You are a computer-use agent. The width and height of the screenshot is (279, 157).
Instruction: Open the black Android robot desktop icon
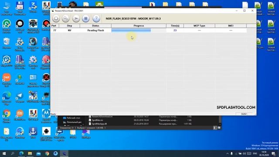pyautogui.click(x=46, y=134)
